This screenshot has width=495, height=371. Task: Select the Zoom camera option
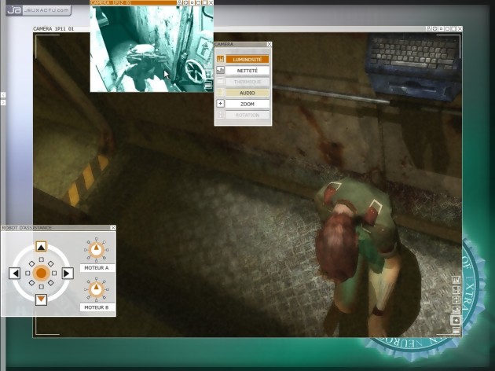(x=247, y=104)
